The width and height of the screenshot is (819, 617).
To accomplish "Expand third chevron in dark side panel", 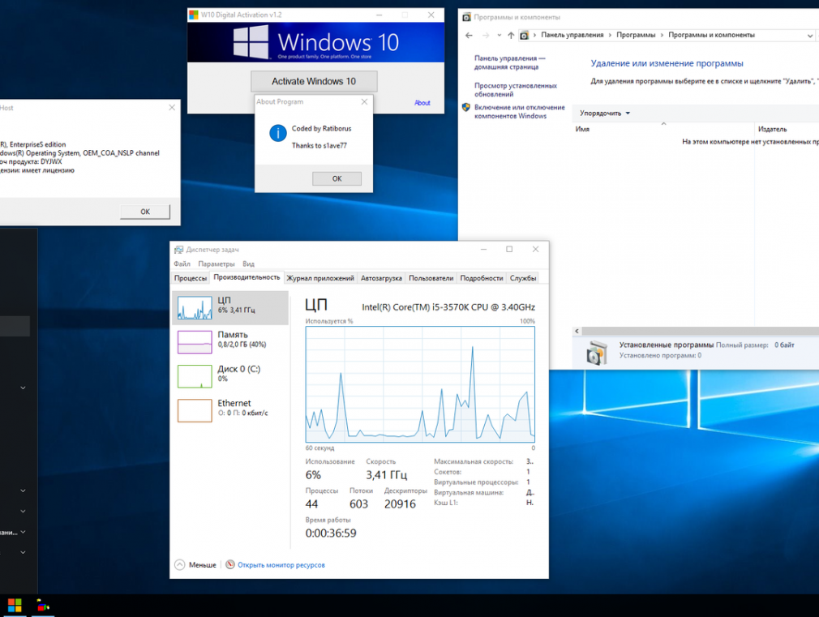I will pos(23,511).
